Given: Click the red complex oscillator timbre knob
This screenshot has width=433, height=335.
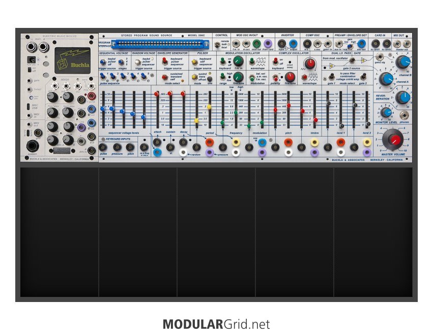Looking at the screenshot, I should (x=309, y=63).
